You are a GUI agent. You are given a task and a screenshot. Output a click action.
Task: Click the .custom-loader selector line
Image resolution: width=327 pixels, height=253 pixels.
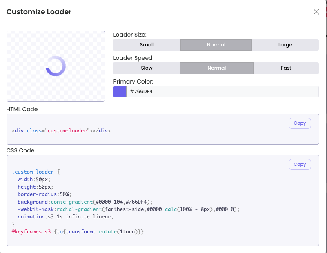(x=36, y=172)
